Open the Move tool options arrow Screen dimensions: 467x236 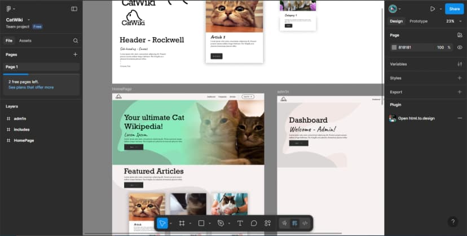coord(171,224)
